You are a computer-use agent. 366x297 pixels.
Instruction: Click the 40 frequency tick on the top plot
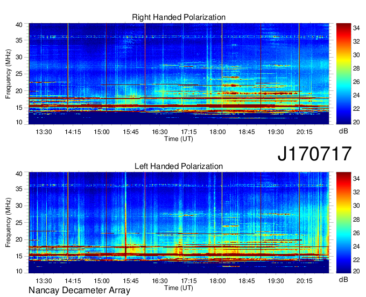tap(19, 25)
